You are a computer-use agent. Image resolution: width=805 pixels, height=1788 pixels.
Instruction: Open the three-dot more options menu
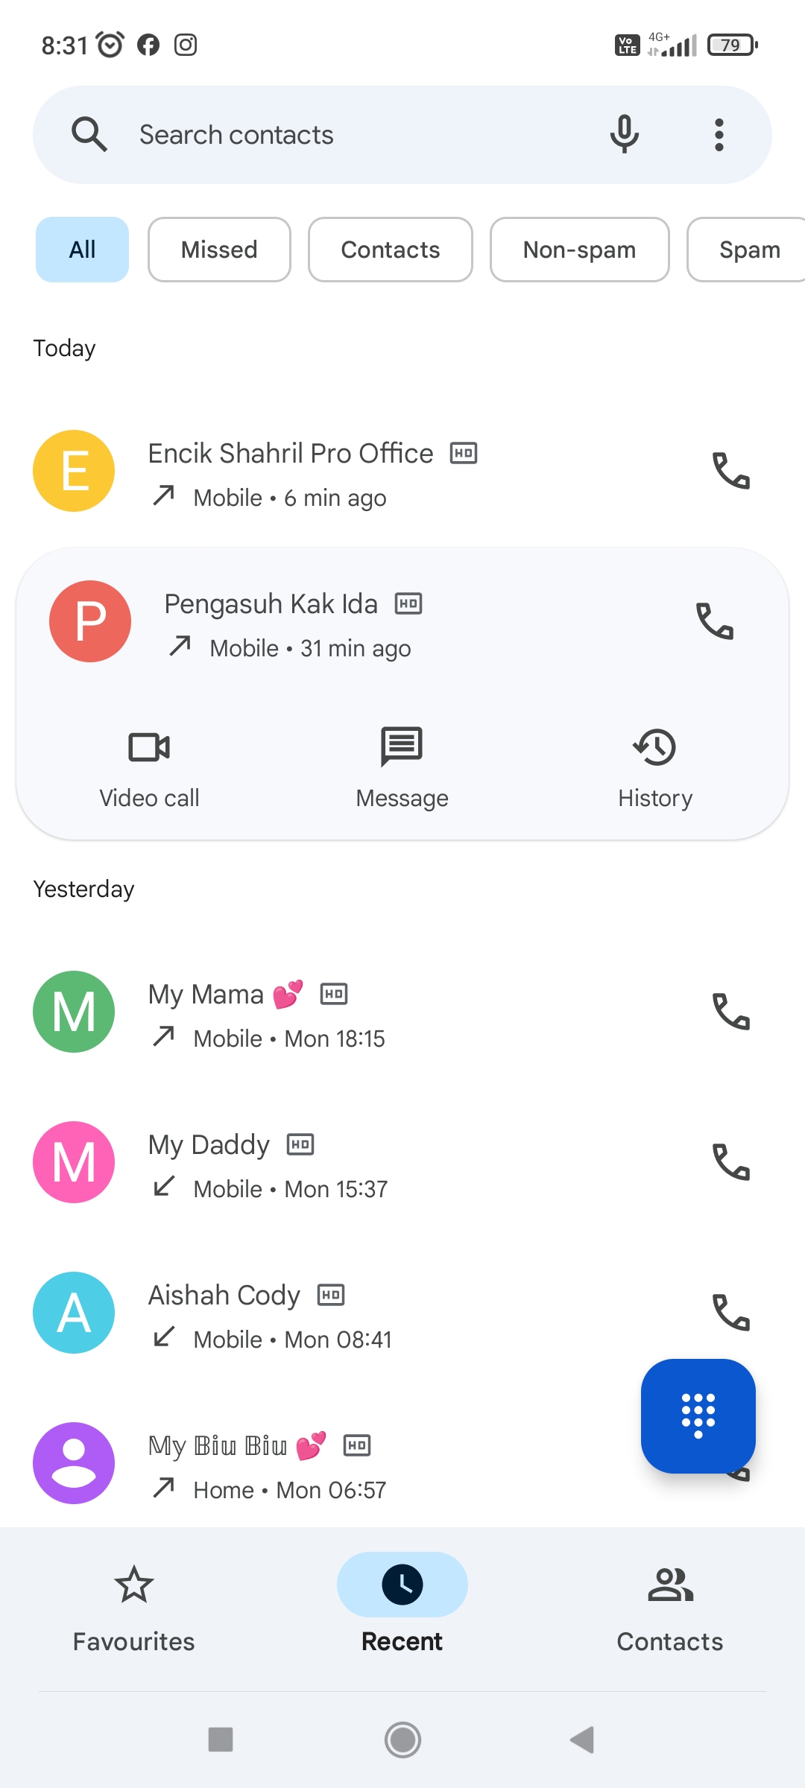click(719, 135)
